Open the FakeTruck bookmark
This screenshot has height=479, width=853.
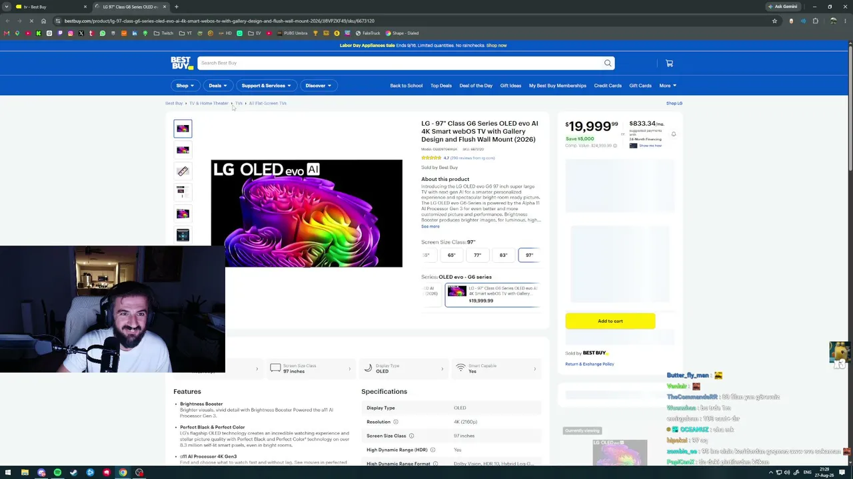[x=368, y=33]
